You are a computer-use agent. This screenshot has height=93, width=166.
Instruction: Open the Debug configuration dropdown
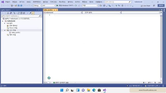(x=37, y=6)
